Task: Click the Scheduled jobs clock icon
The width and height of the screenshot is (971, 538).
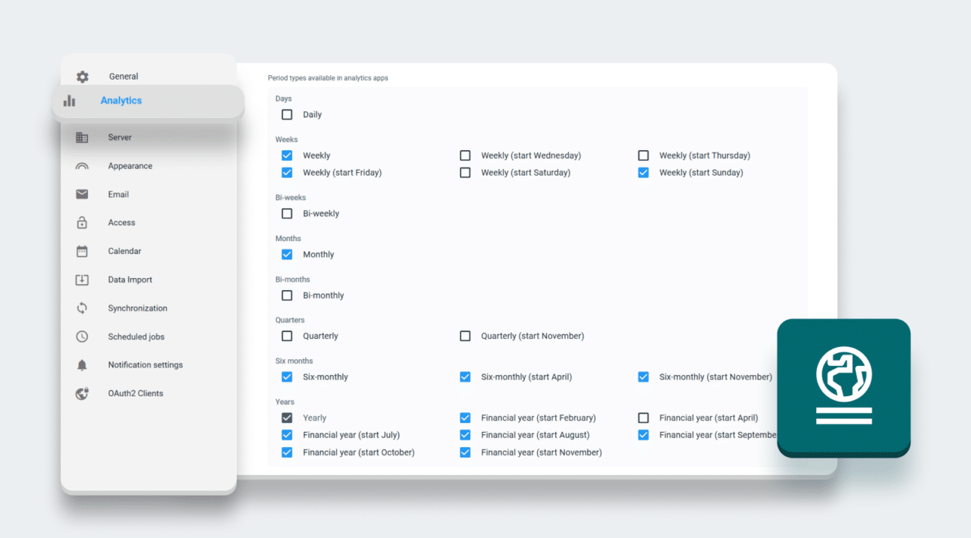Action: [x=82, y=336]
